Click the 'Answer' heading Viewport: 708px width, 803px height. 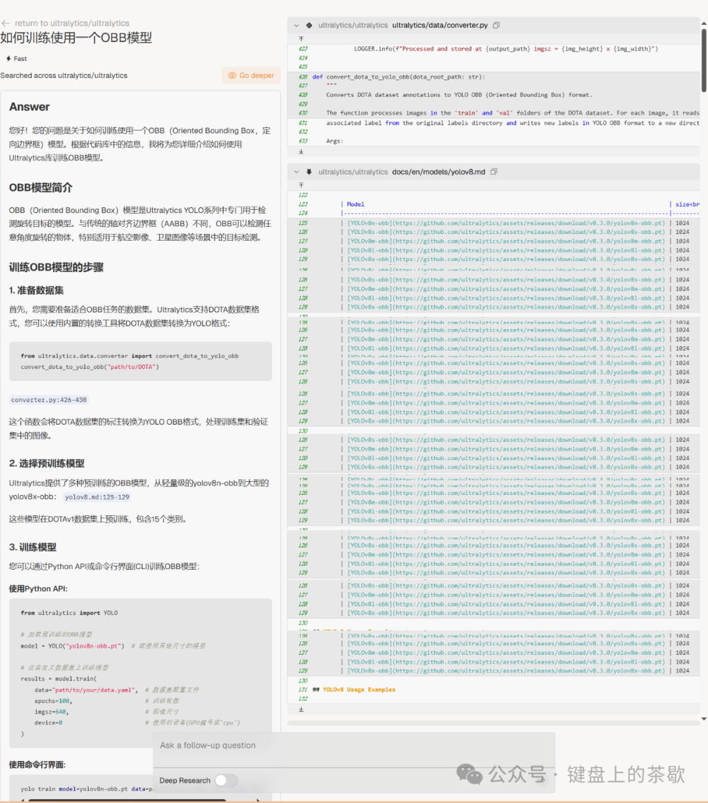[x=29, y=107]
